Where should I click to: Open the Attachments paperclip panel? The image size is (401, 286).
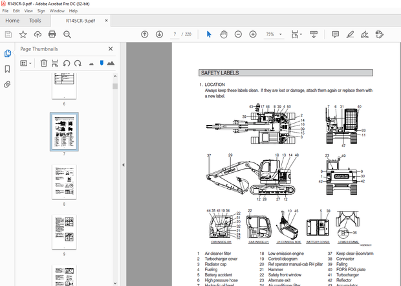[x=7, y=84]
